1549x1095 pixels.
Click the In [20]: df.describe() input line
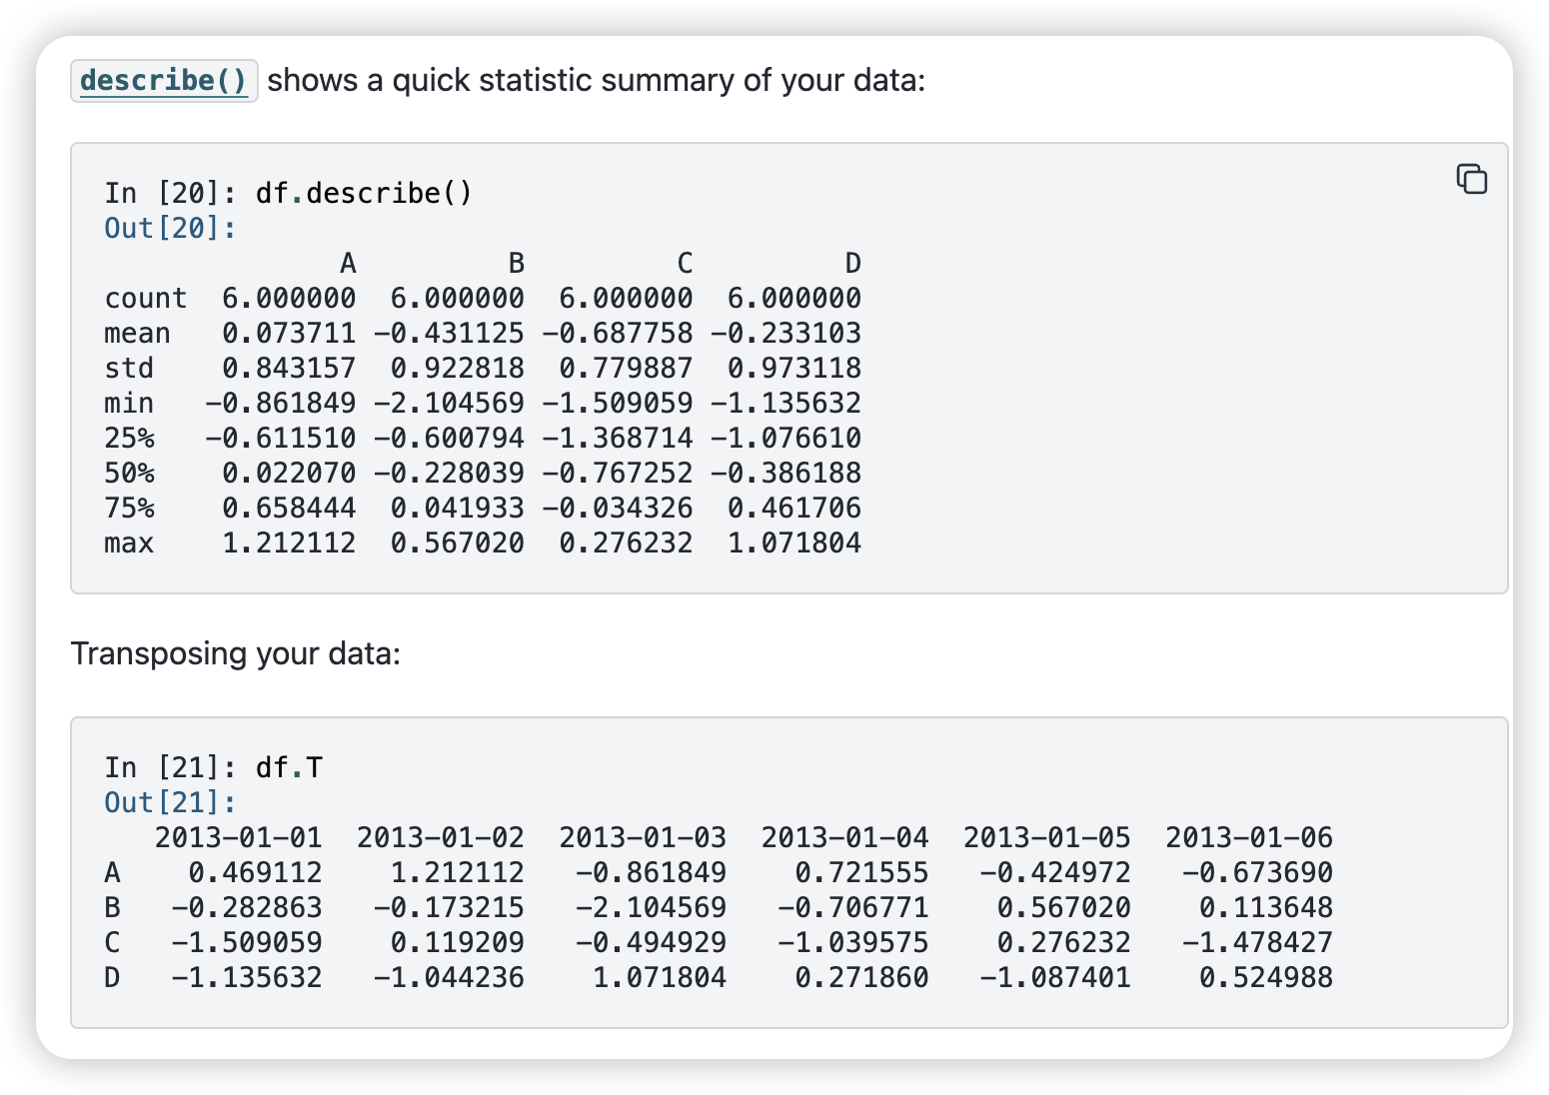[289, 193]
